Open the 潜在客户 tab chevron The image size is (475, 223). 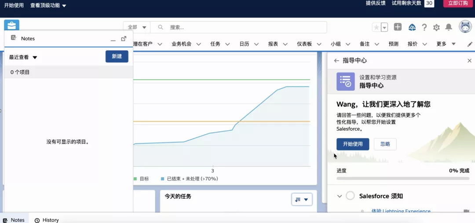click(x=160, y=44)
